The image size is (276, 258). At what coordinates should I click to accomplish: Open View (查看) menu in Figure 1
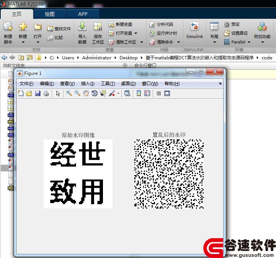coord(68,84)
